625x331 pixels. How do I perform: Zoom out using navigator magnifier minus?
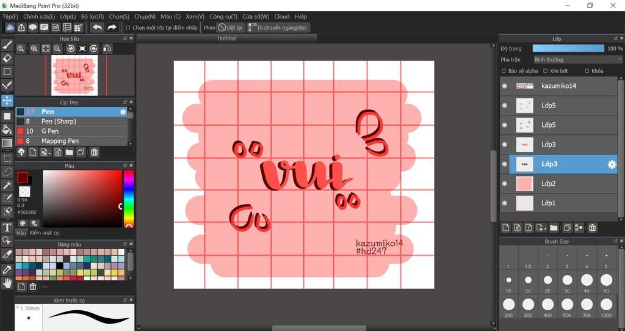tap(57, 49)
